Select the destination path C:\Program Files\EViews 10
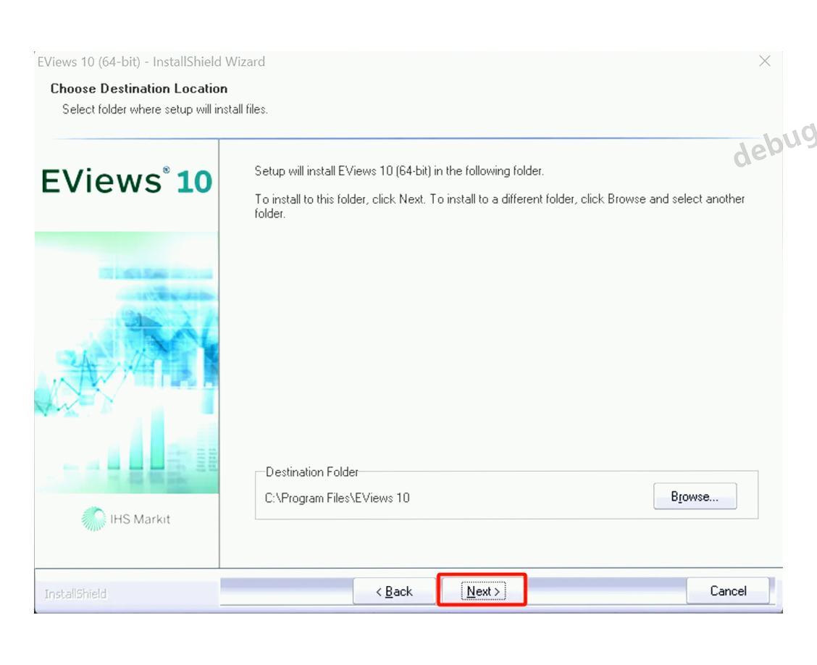The height and width of the screenshot is (665, 817). click(337, 498)
